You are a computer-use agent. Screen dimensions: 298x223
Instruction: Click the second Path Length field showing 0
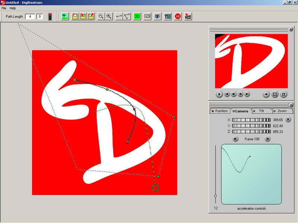coord(39,16)
